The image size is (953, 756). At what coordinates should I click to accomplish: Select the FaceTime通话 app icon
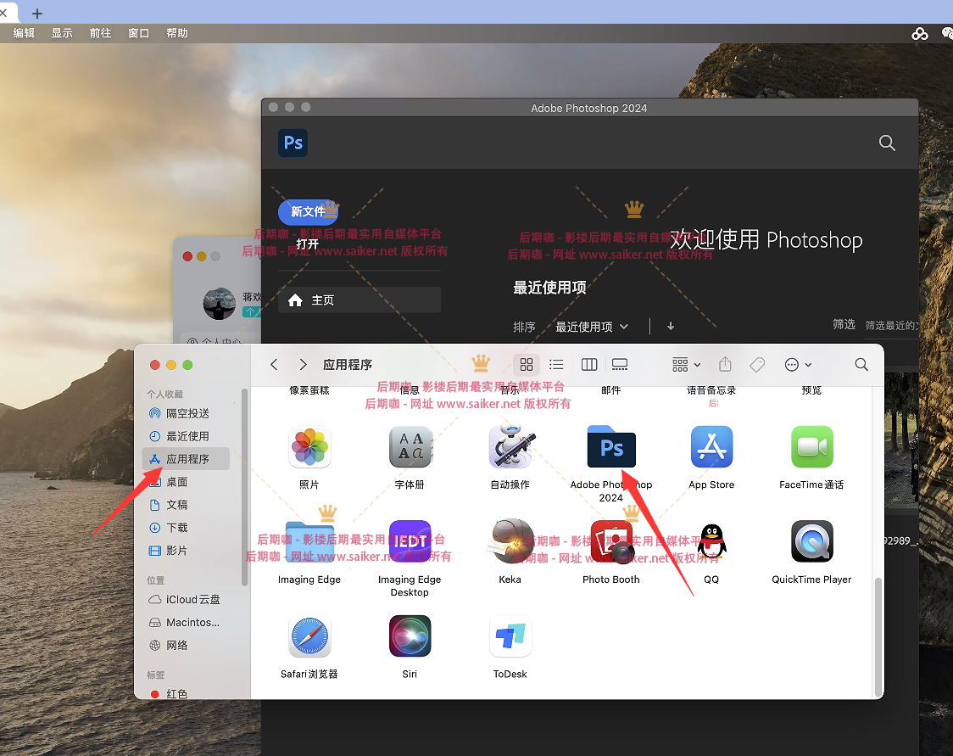[812, 447]
